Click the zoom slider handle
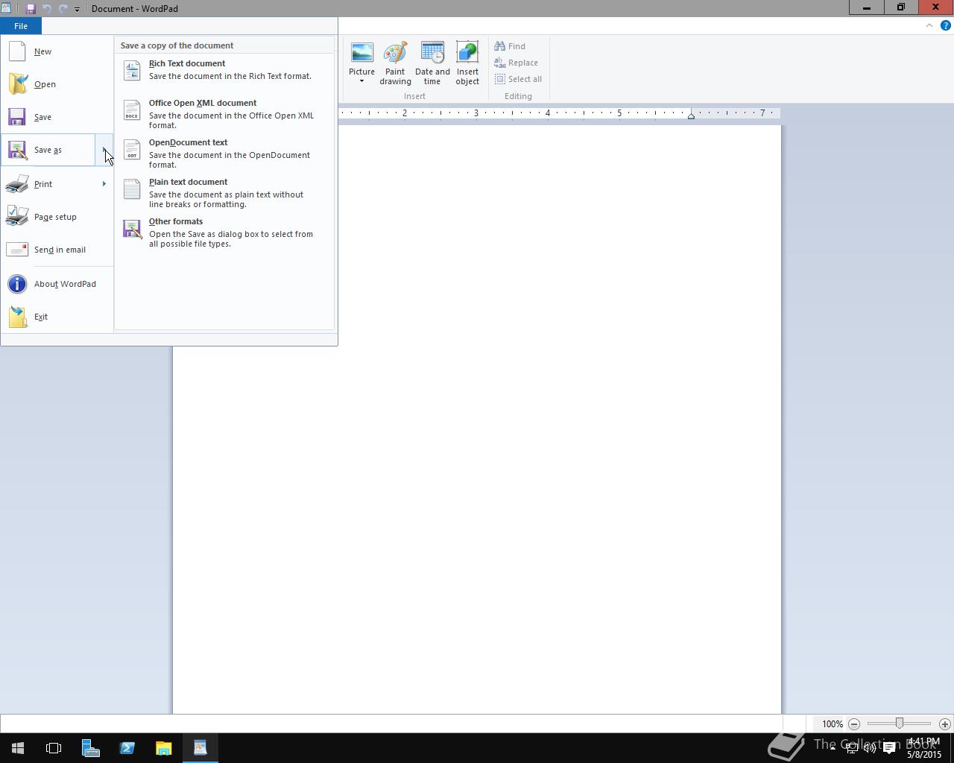The height and width of the screenshot is (763, 954). 900,724
